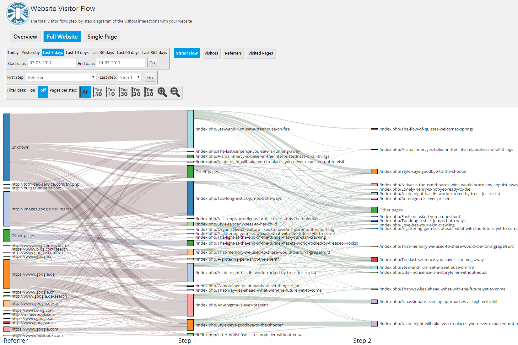This screenshot has height=345, width=518.
Task: Open the Referrers view
Action: 233,53
